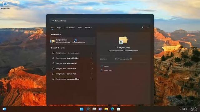Viewport: 200px width, 112px height.
Task: Click the magnifier icon in the search box
Action: tap(53, 21)
